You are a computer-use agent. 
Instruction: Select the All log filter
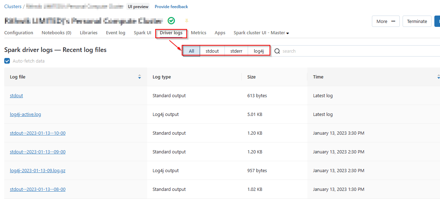[192, 51]
